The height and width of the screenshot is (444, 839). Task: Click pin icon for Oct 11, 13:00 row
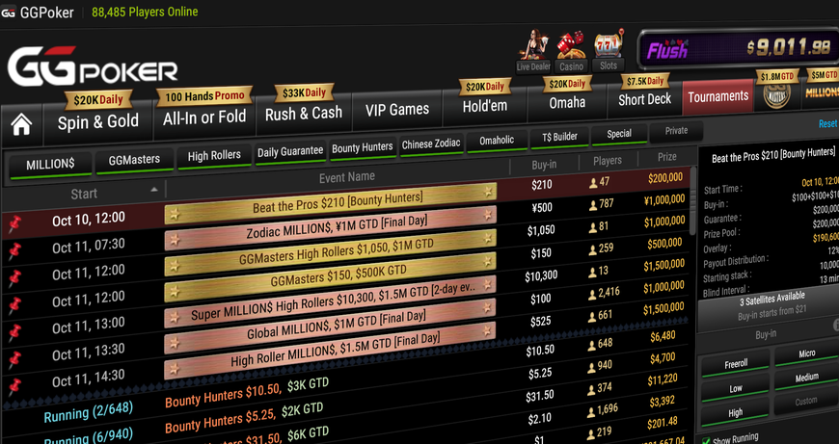pos(14,332)
